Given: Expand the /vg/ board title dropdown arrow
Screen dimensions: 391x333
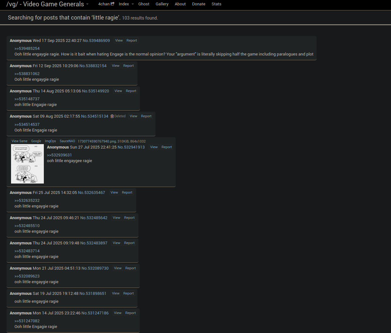Looking at the screenshot, I should (87, 4).
